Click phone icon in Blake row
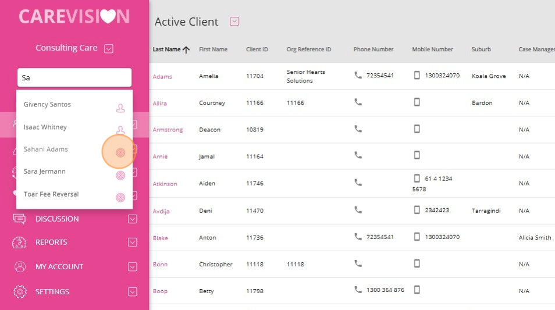555x310 pixels. click(x=358, y=236)
